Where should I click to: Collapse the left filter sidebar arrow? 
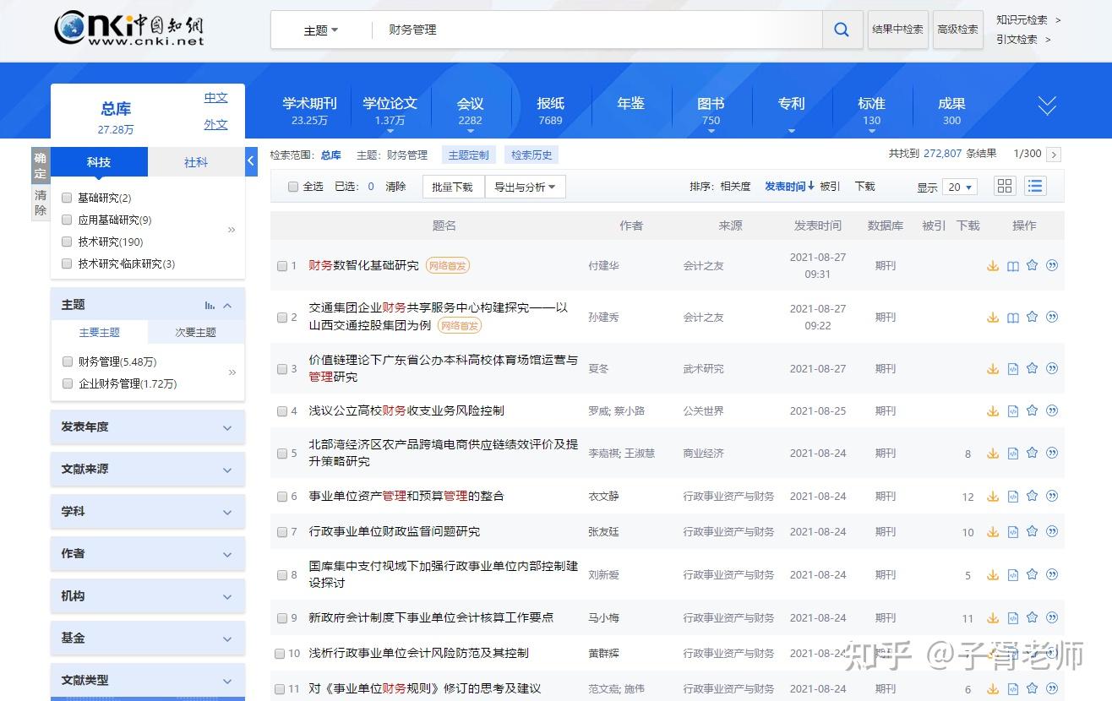pyautogui.click(x=251, y=161)
